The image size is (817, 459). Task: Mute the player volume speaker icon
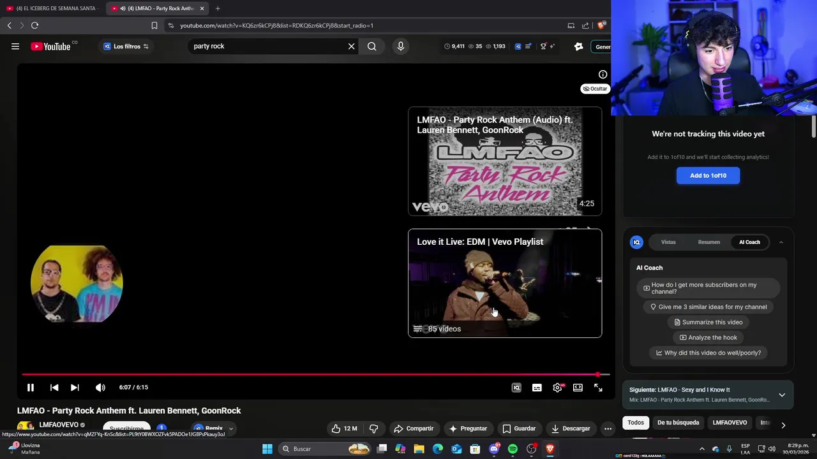click(x=100, y=387)
